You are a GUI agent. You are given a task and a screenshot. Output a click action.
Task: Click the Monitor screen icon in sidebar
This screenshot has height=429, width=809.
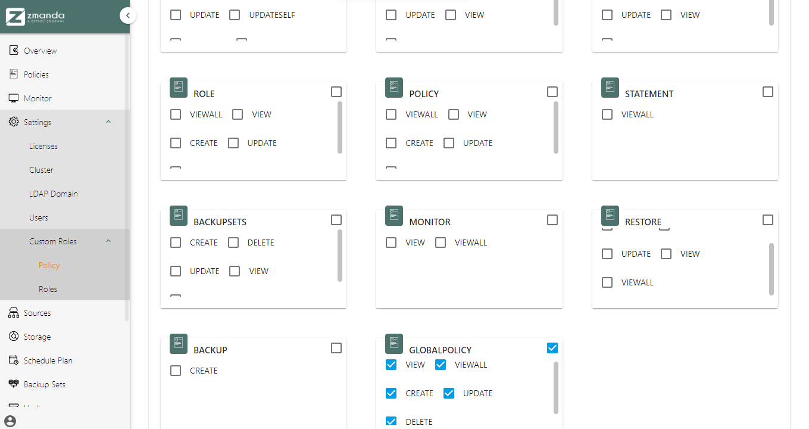(14, 98)
